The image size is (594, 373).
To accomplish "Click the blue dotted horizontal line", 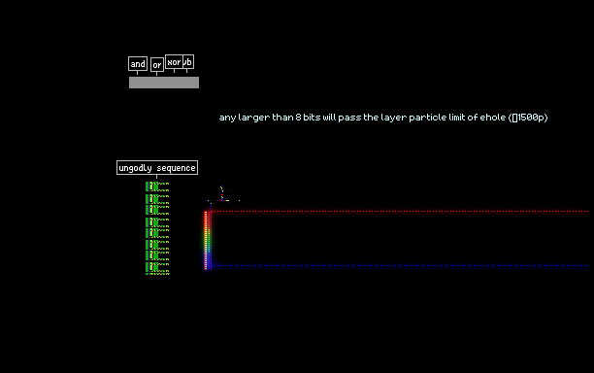I will [400, 266].
